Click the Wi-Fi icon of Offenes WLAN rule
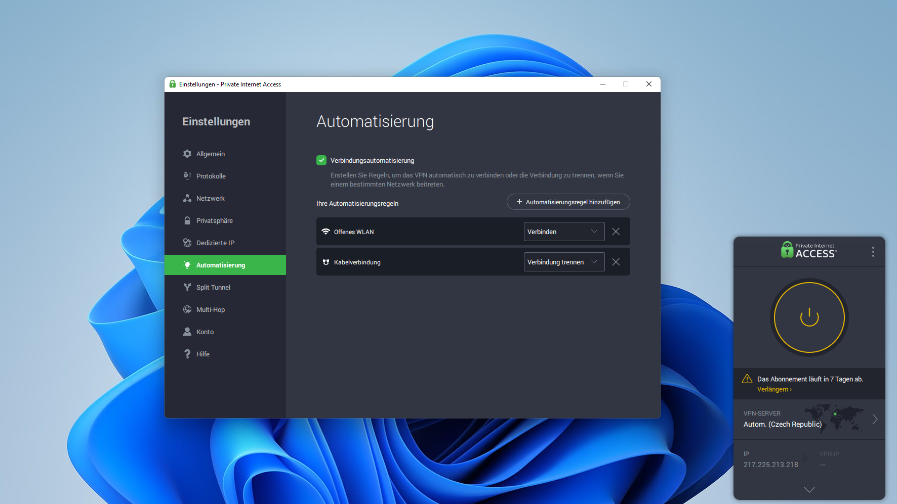This screenshot has width=897, height=504. tap(326, 232)
